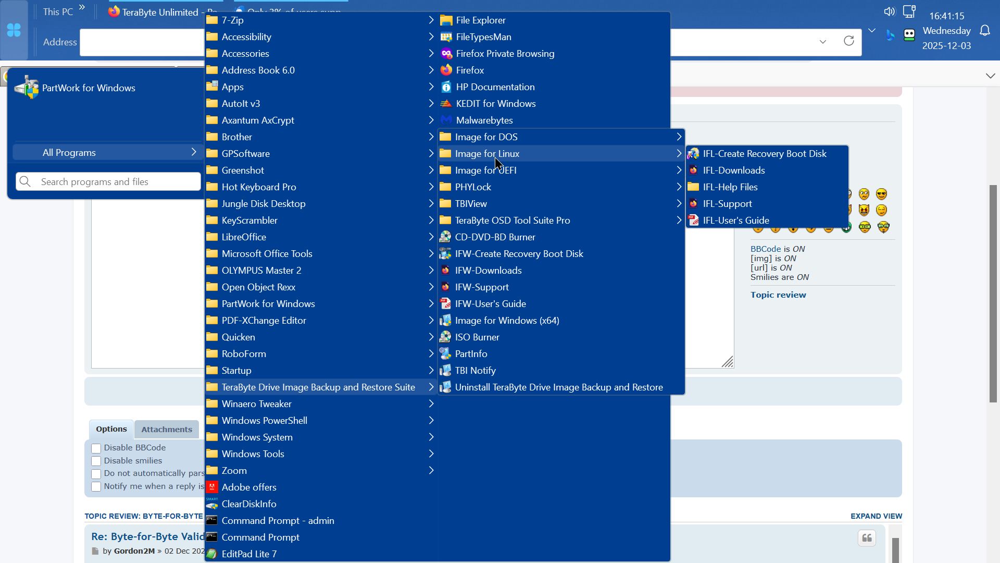
Task: Open the address bar history dropdown
Action: click(823, 42)
